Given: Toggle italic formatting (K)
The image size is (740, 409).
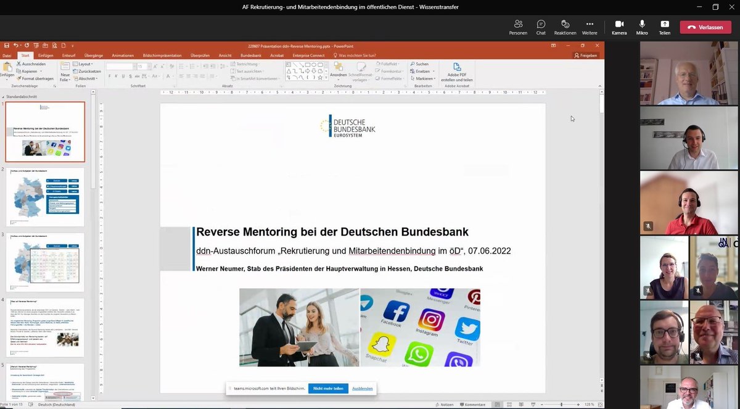Looking at the screenshot, I should 116,76.
